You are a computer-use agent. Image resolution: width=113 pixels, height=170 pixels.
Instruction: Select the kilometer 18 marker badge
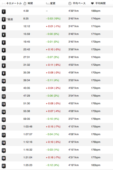tap(4, 143)
